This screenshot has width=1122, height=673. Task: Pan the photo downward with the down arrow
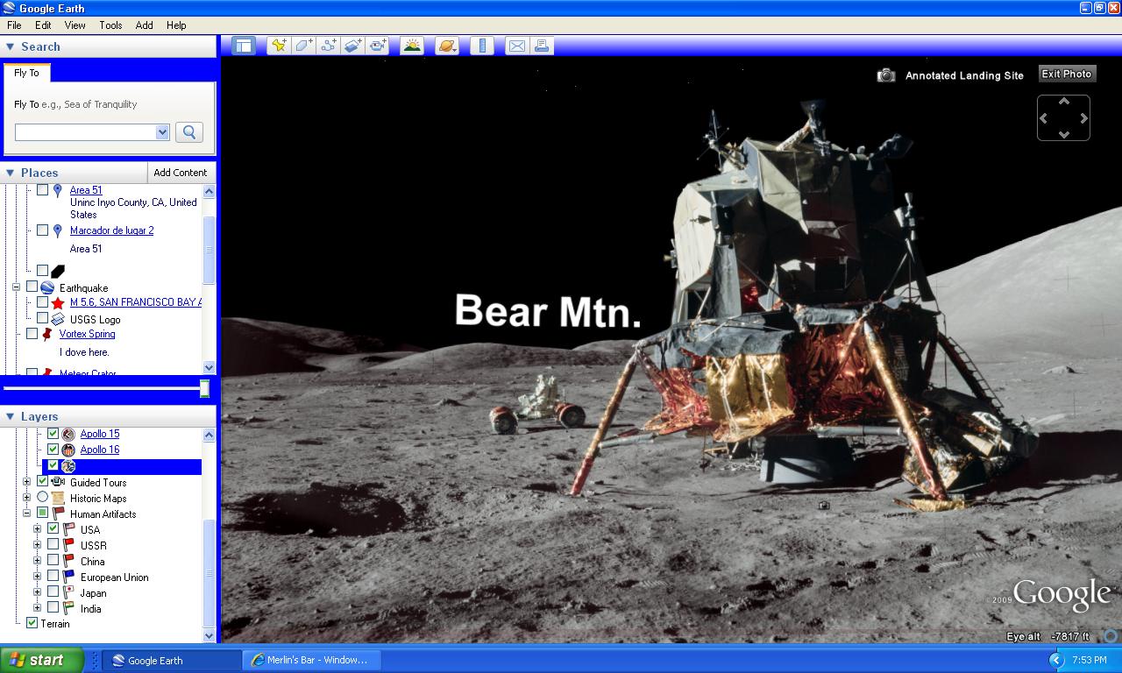coord(1063,134)
